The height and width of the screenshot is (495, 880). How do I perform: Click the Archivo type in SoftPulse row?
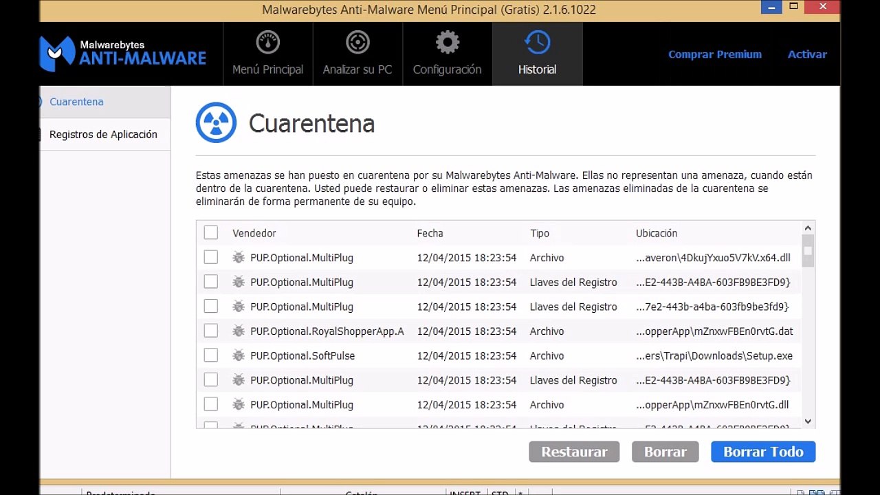click(547, 355)
